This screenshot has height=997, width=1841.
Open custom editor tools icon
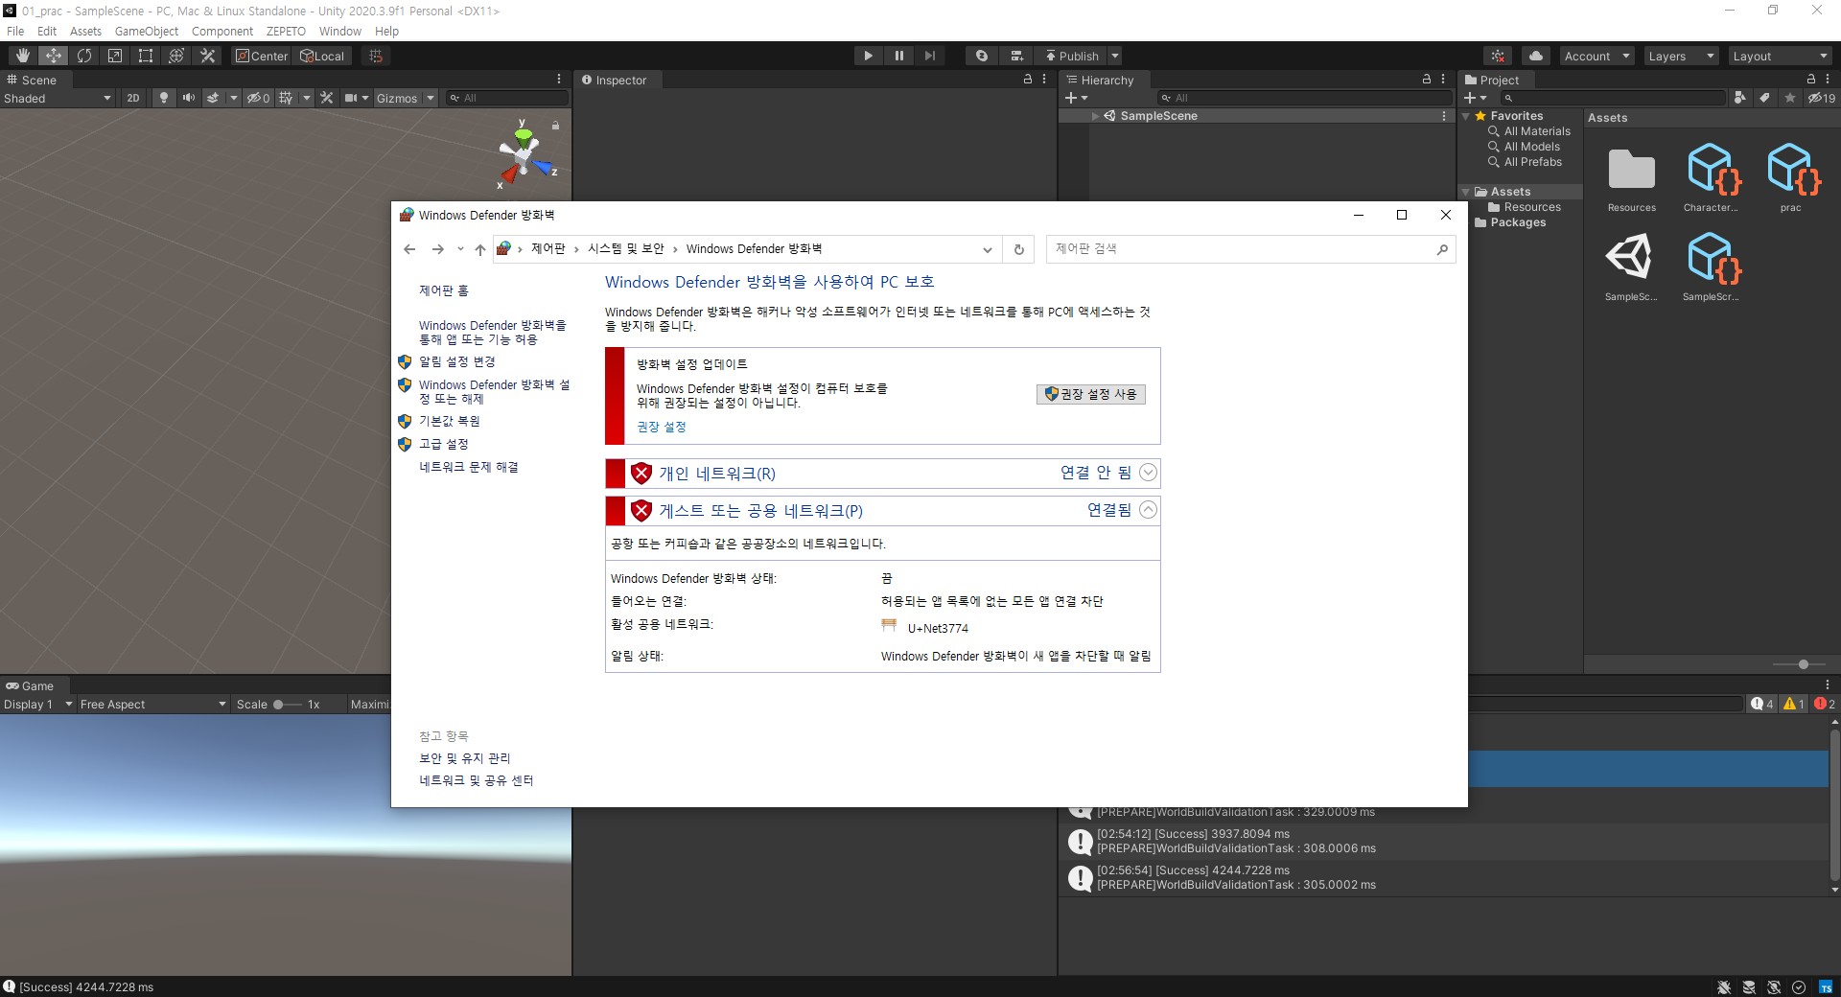click(207, 56)
